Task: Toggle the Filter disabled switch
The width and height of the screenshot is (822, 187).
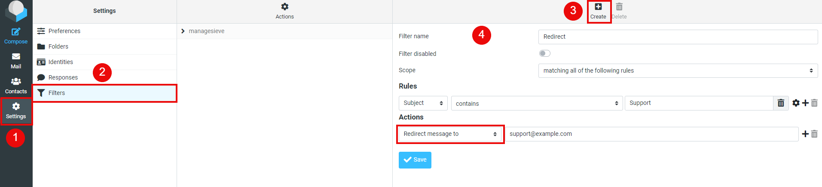Action: (544, 53)
